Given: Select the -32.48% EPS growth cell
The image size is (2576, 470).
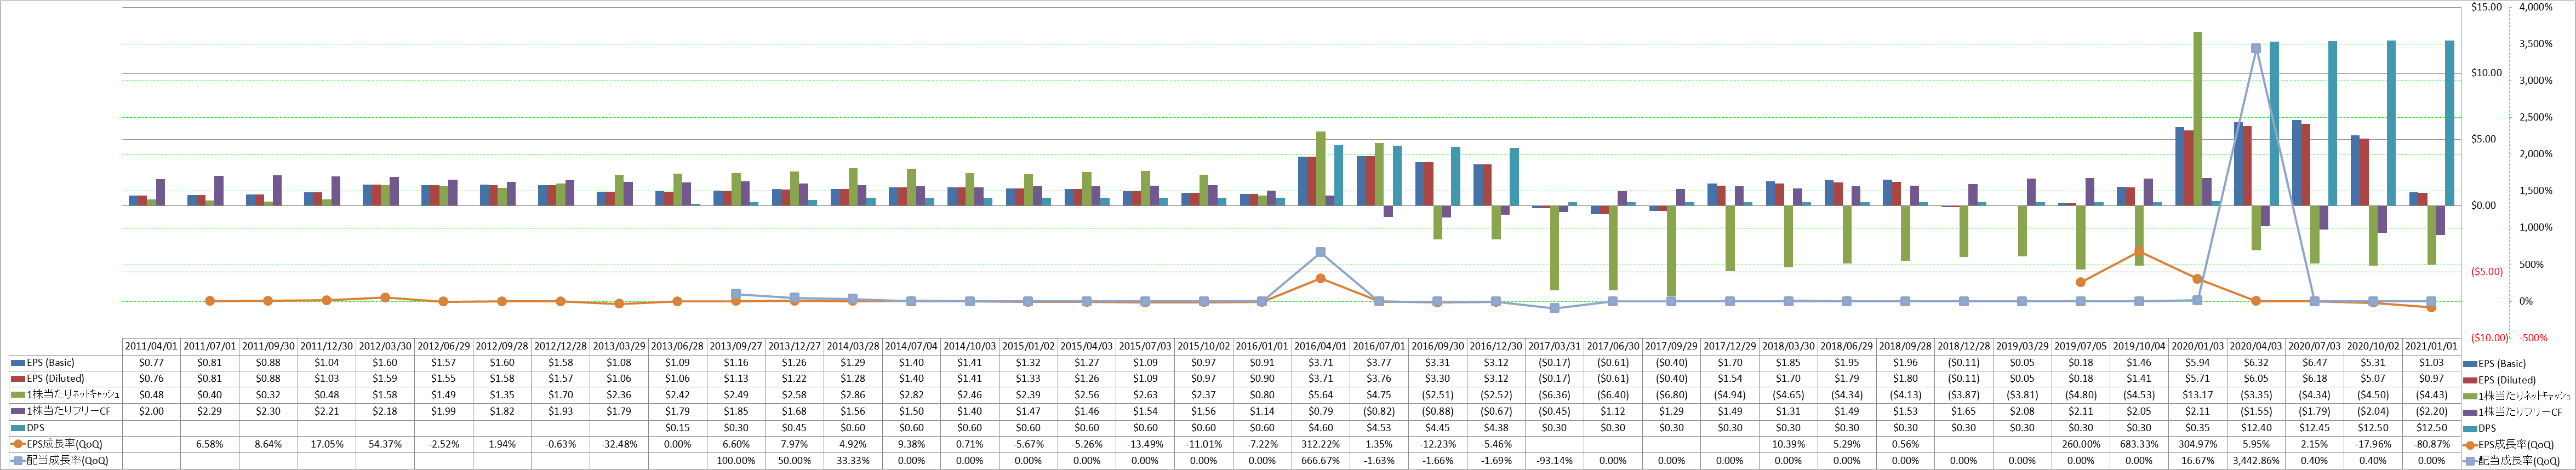Looking at the screenshot, I should [619, 444].
